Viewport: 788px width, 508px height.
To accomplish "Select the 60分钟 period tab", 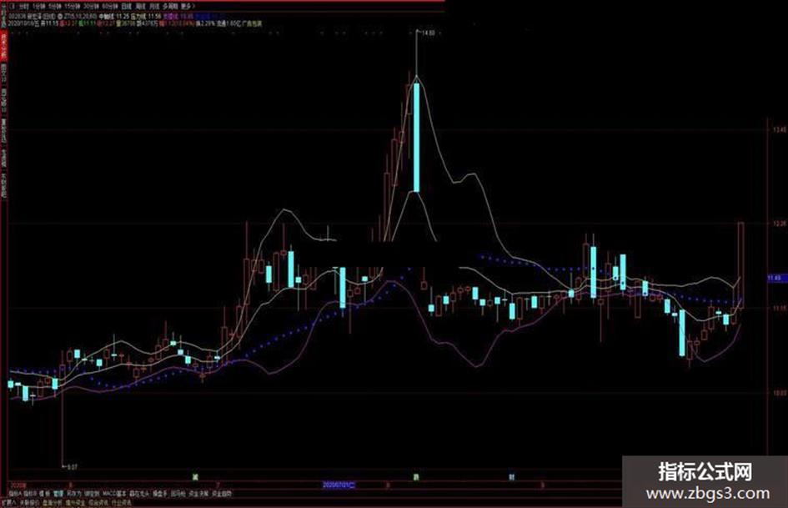I will (x=109, y=7).
